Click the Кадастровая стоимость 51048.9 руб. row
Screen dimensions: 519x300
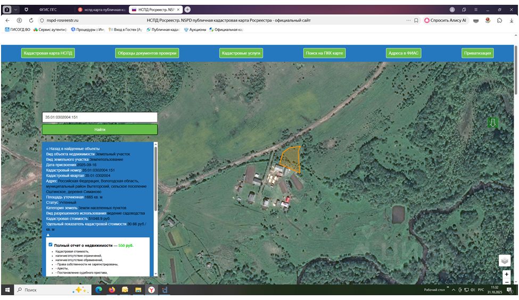(78, 219)
